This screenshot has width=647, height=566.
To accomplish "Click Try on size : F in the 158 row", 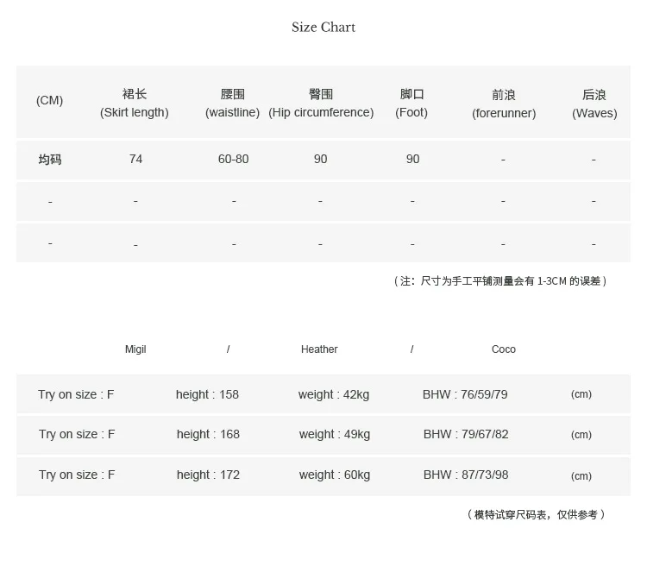I will point(76,394).
